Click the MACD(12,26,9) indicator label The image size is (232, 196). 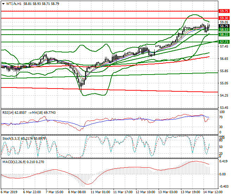(x=14, y=162)
